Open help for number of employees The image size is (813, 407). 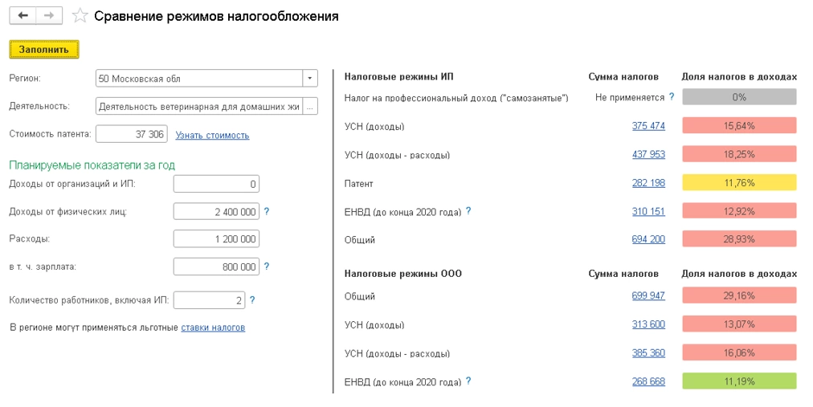click(252, 300)
